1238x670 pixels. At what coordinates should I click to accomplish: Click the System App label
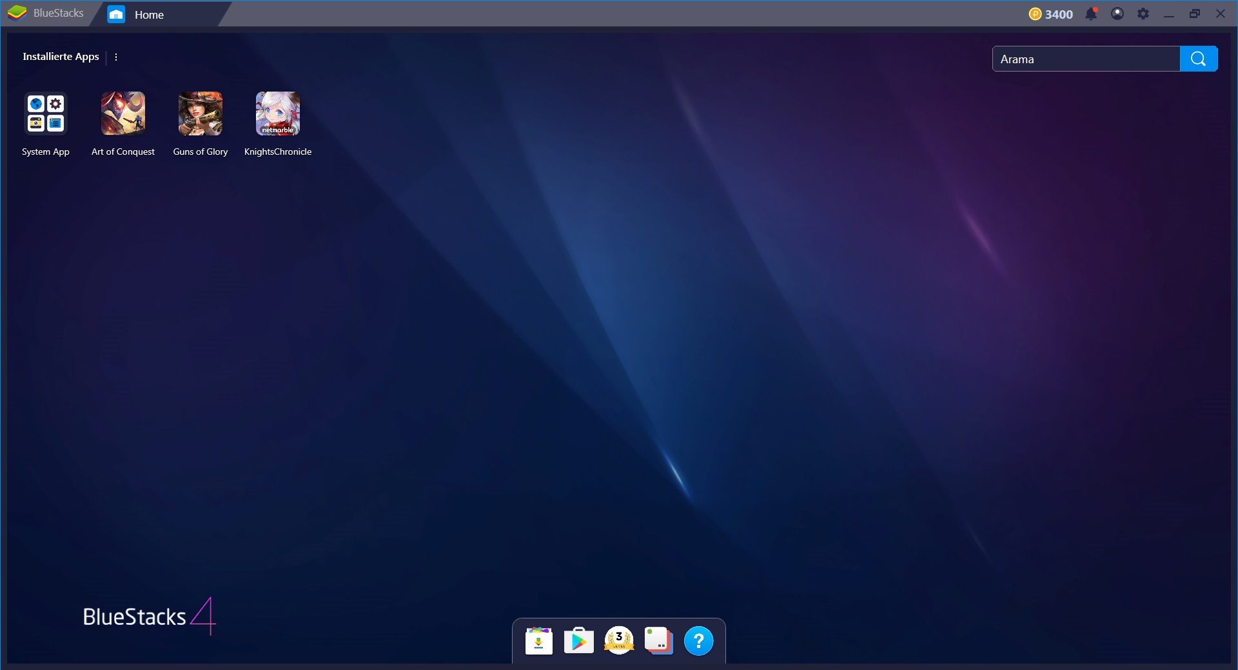coord(46,152)
